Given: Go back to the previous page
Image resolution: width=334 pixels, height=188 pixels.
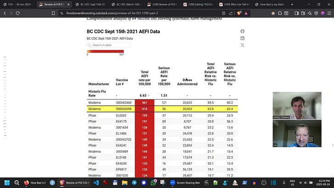Looking at the screenshot, I should [5, 13].
